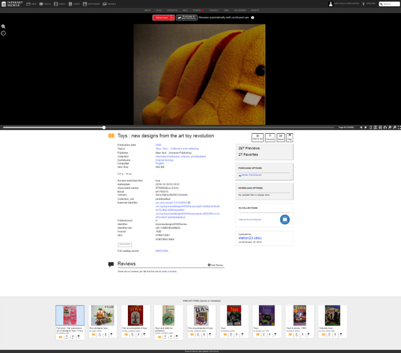Open the Internet Archive home logo
Image resolution: width=401 pixels, height=353 pixels.
coord(12,4)
